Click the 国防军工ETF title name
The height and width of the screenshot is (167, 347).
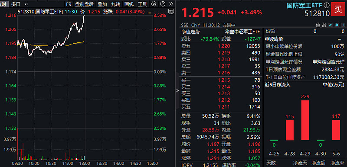click(x=304, y=6)
